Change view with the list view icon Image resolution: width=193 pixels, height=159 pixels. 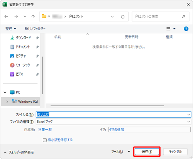click(x=168, y=29)
